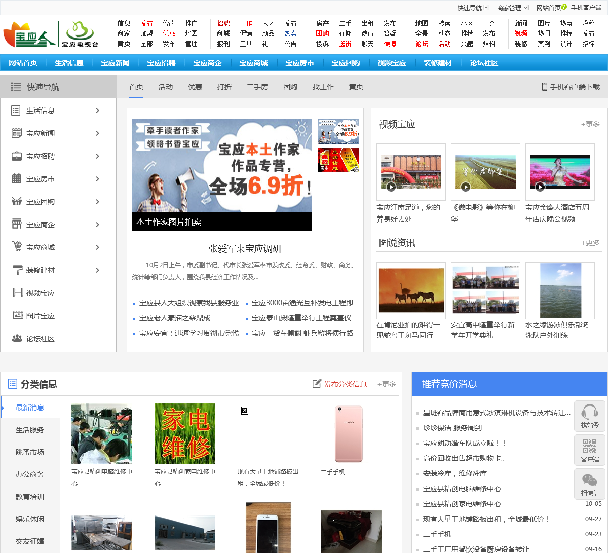Image resolution: width=608 pixels, height=553 pixels.
Task: Click the 宝应招聘 briefcase icon in sidebar
Action: tap(17, 156)
